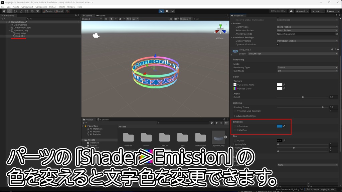Toggle hidden objects visibility counter
The height and width of the screenshot is (192, 342).
[x=129, y=19]
